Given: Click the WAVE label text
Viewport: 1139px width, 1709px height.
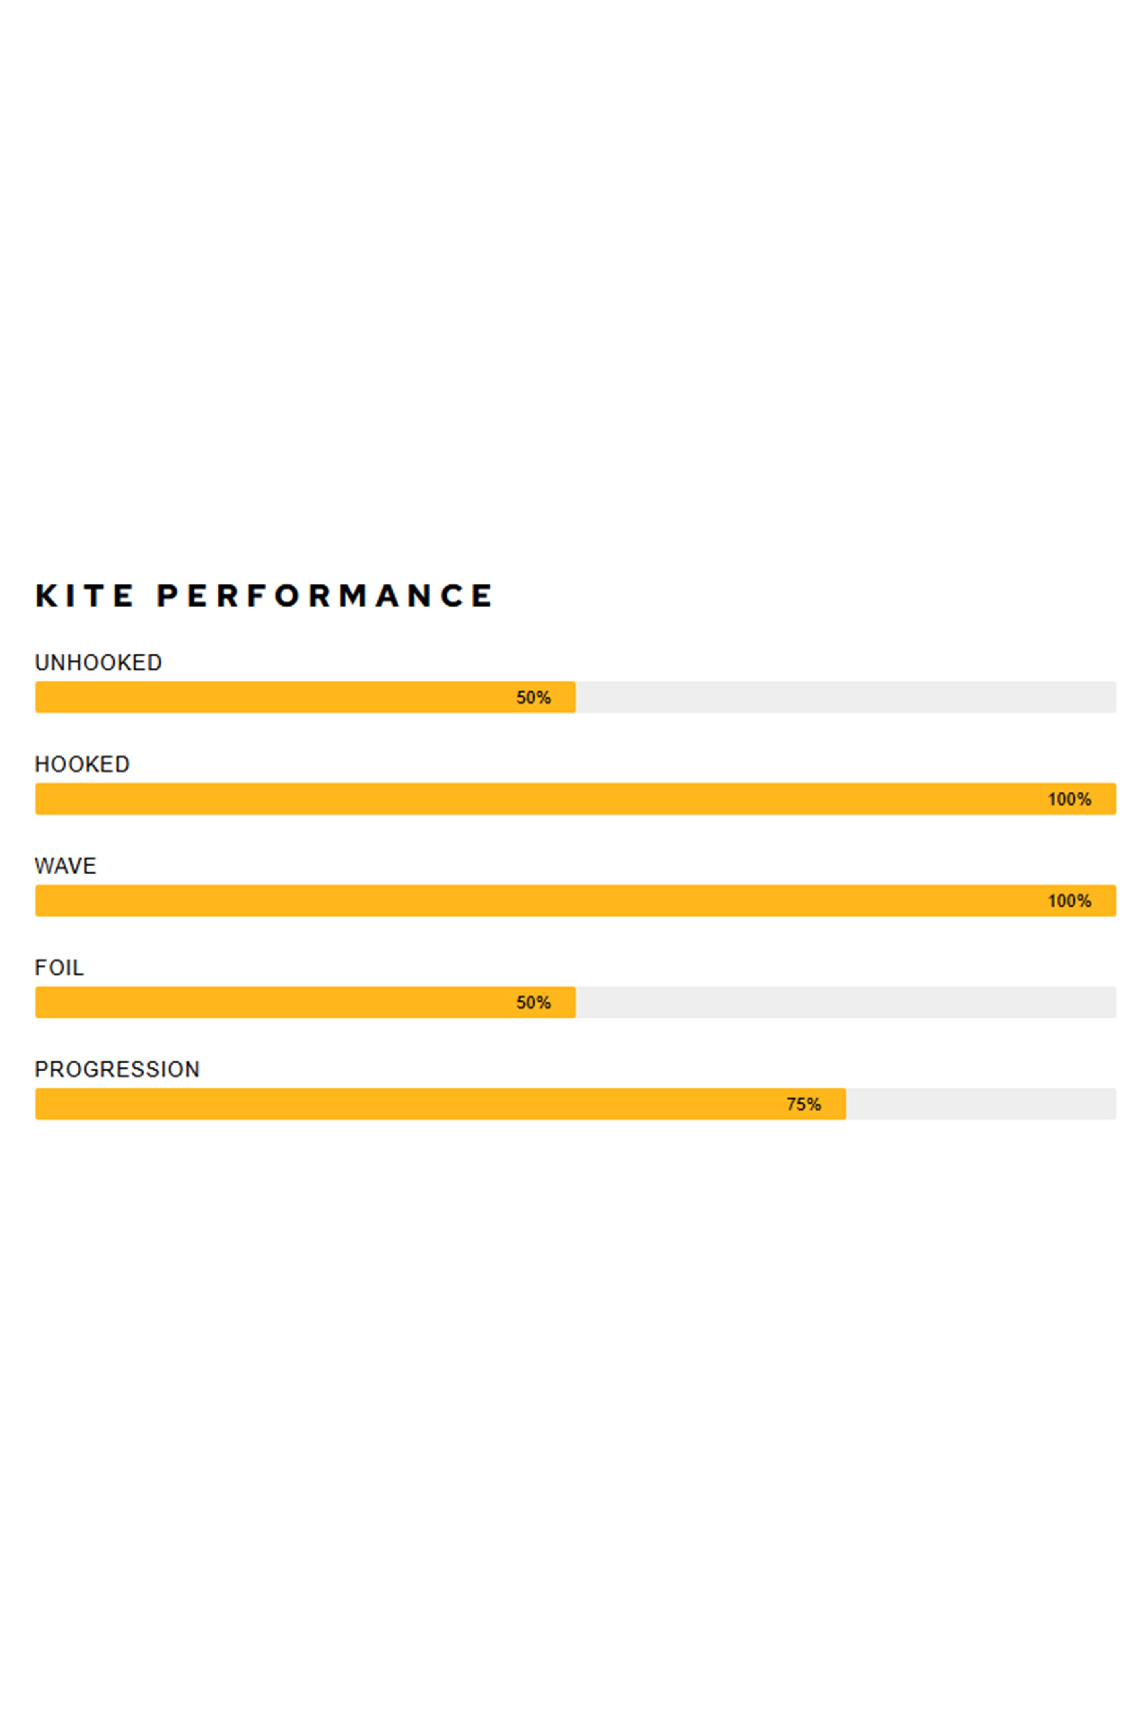Looking at the screenshot, I should coord(65,866).
